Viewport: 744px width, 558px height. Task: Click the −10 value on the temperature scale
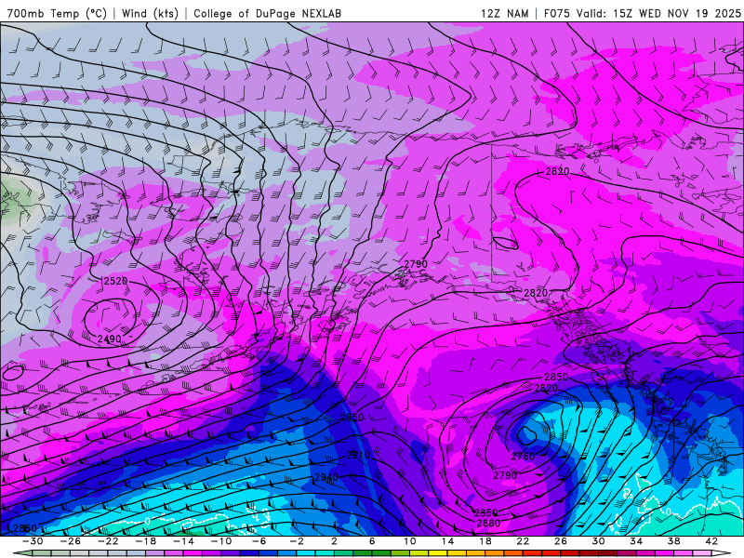(221, 541)
